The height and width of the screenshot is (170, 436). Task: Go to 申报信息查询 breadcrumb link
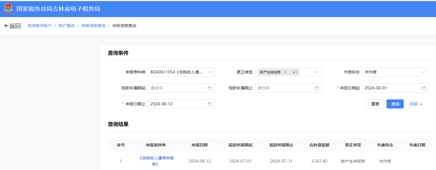(93, 26)
